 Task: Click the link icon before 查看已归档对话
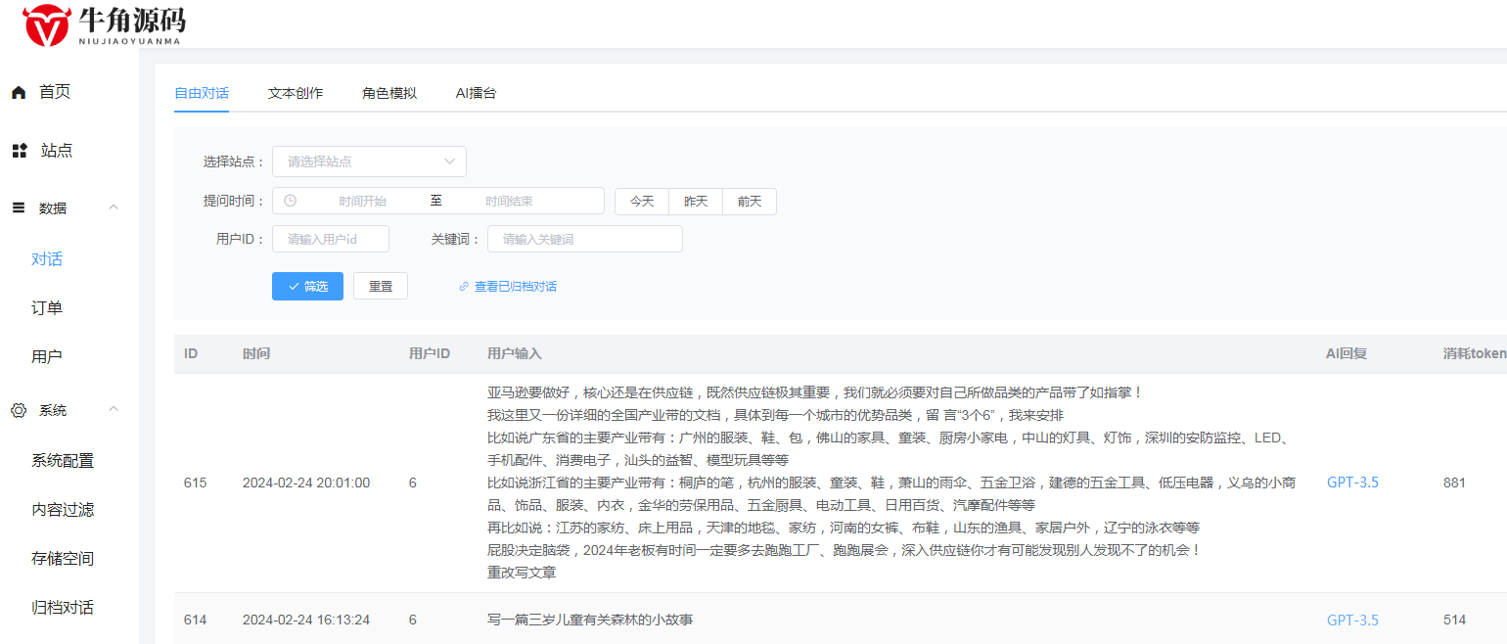tap(463, 286)
